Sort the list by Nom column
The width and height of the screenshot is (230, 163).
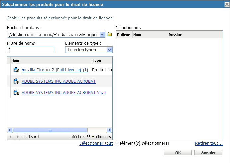[15, 61]
